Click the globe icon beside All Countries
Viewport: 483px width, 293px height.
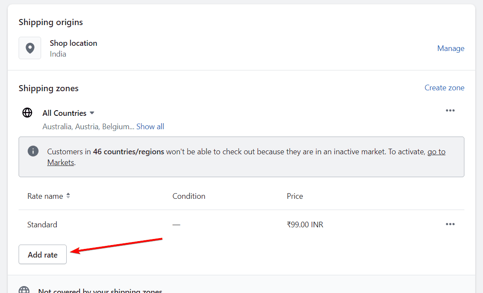click(27, 112)
